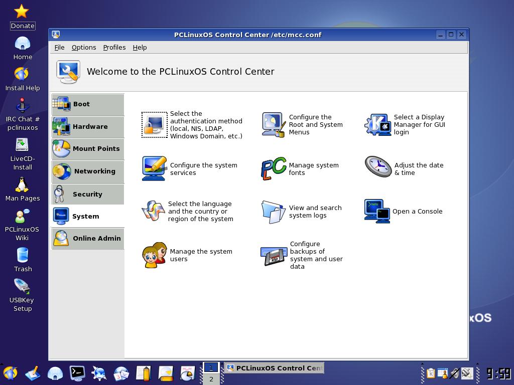Click the panel clock showing 9:59

[498, 373]
